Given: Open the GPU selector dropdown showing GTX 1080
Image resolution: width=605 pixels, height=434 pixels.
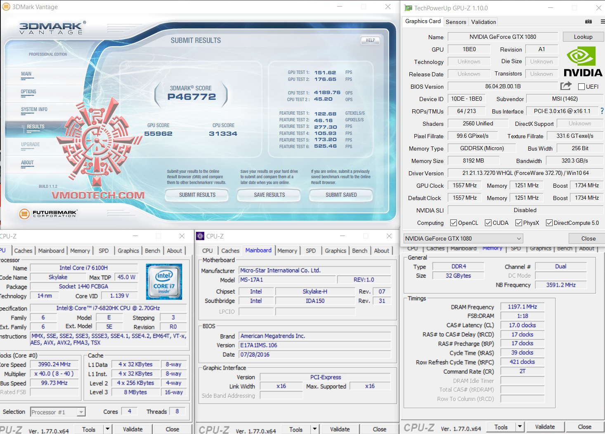Looking at the screenshot, I should click(x=463, y=238).
